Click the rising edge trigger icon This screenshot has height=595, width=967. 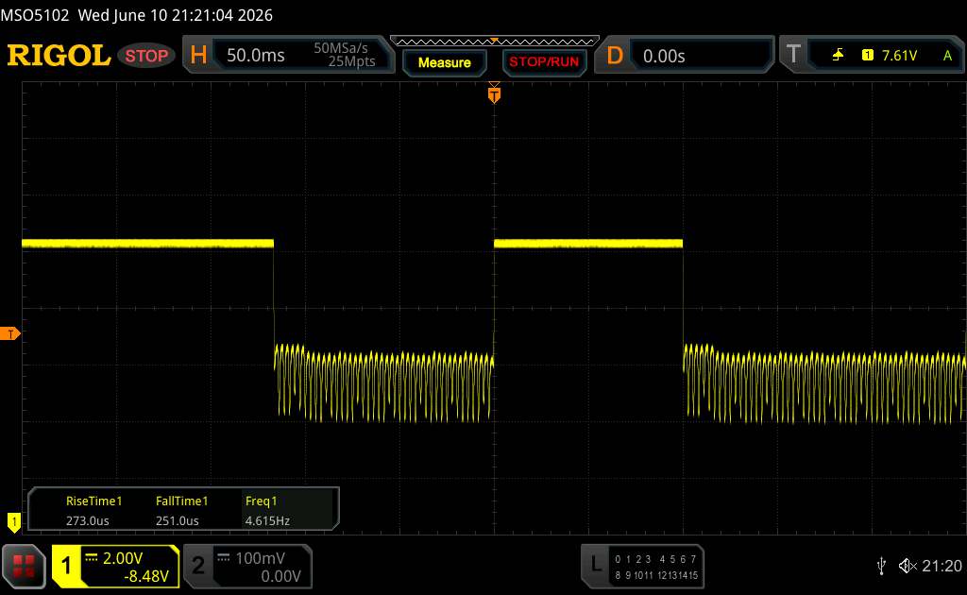point(838,56)
